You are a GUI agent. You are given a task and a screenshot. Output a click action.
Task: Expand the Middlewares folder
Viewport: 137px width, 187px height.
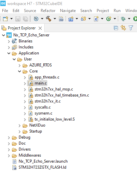tap(9, 156)
